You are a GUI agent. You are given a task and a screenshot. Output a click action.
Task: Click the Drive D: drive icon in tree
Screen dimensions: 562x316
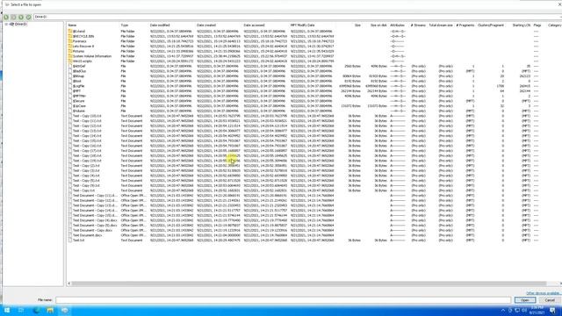11,24
